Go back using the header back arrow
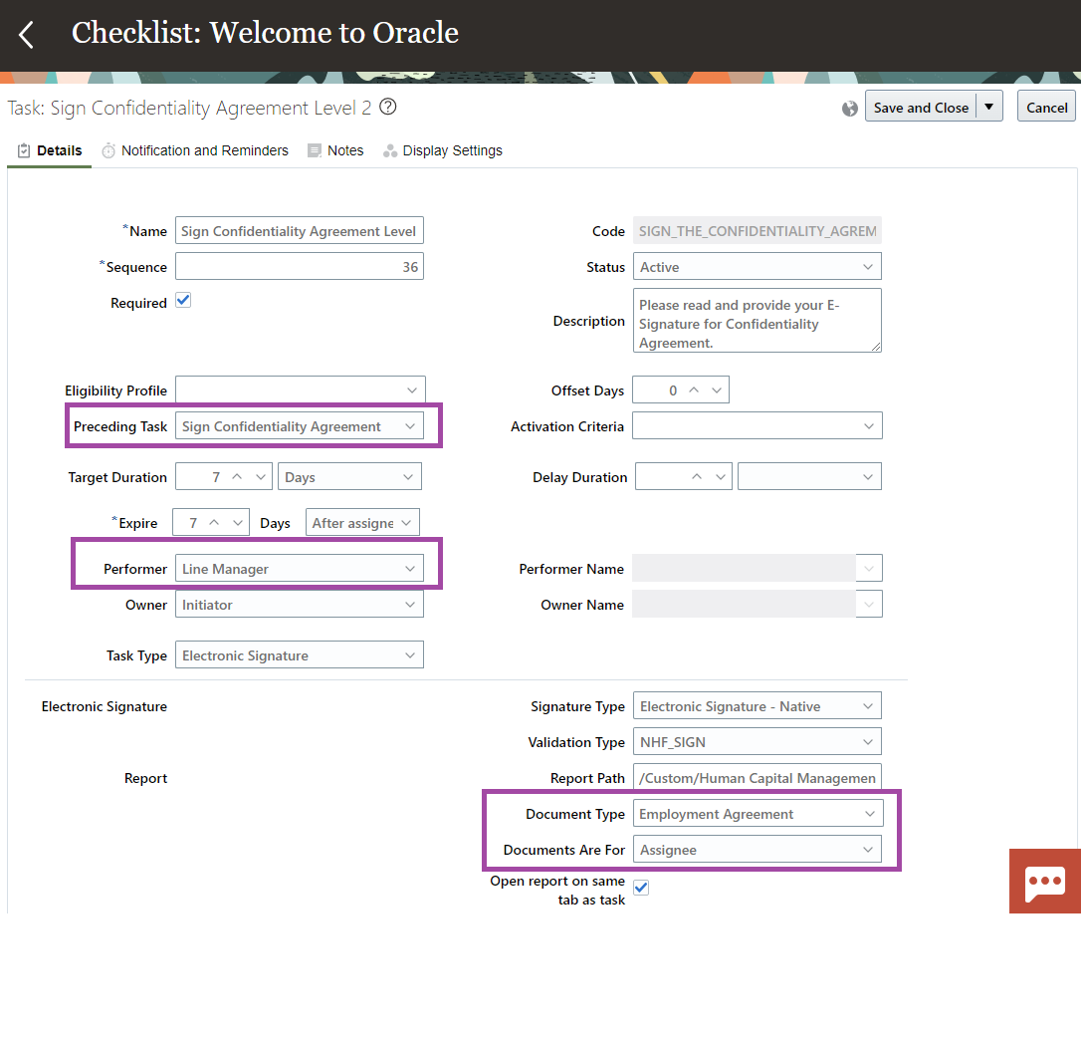 pos(26,34)
